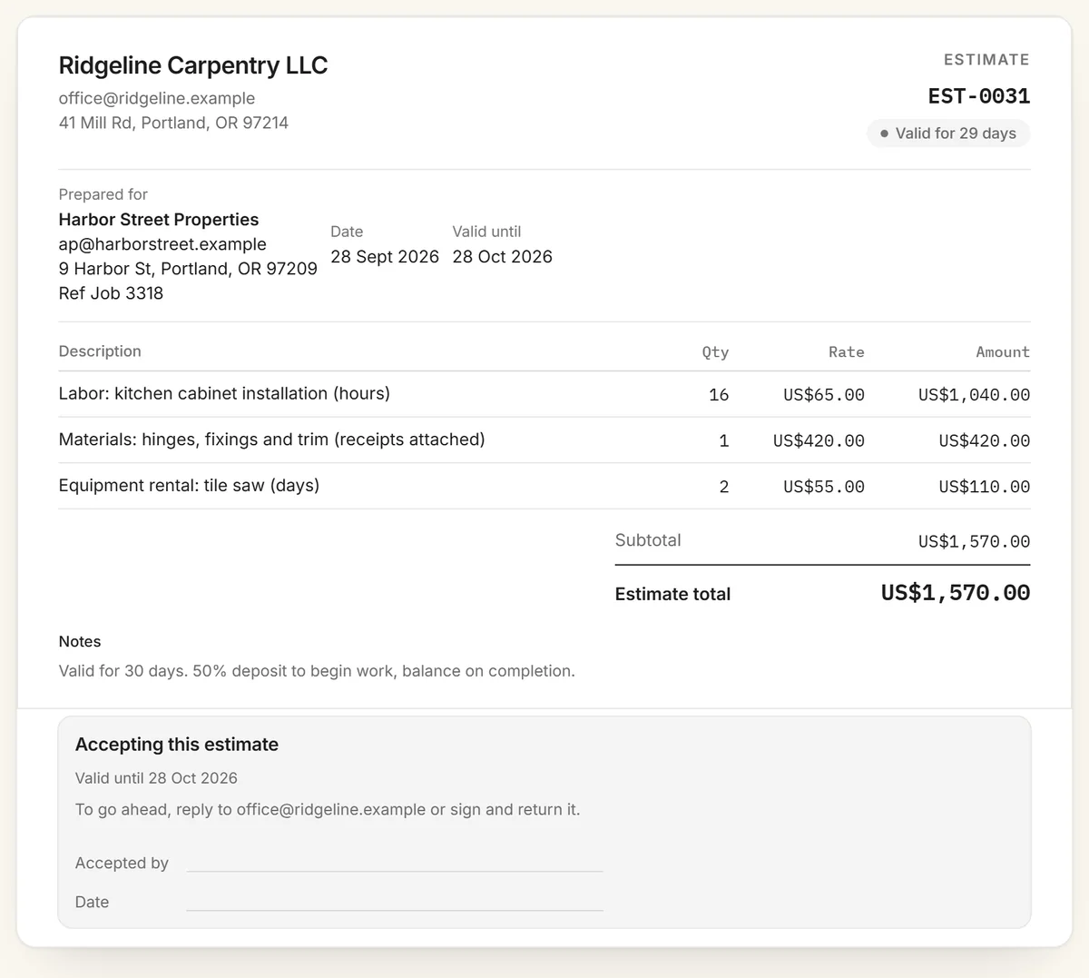Click the estimate number EST-0031
This screenshot has height=978, width=1089.
tap(979, 96)
